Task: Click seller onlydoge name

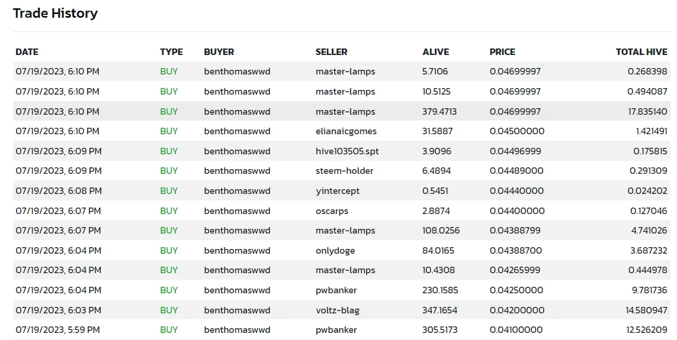Action: [335, 251]
